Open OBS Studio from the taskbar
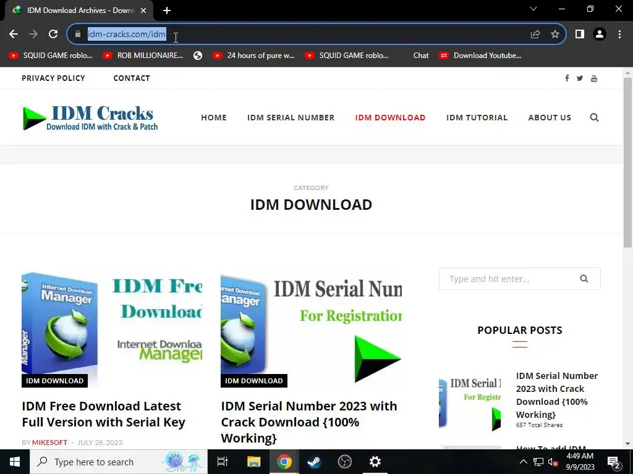Viewport: 633px width, 474px height. pyautogui.click(x=345, y=462)
